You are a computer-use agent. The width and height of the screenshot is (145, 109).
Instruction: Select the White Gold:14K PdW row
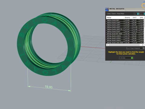pyautogui.click(x=125, y=43)
